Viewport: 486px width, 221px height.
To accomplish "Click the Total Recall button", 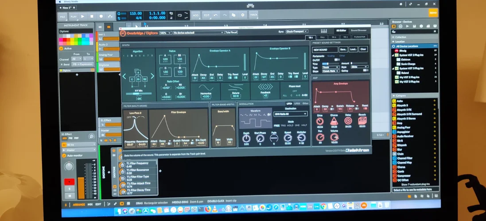I will (231, 33).
